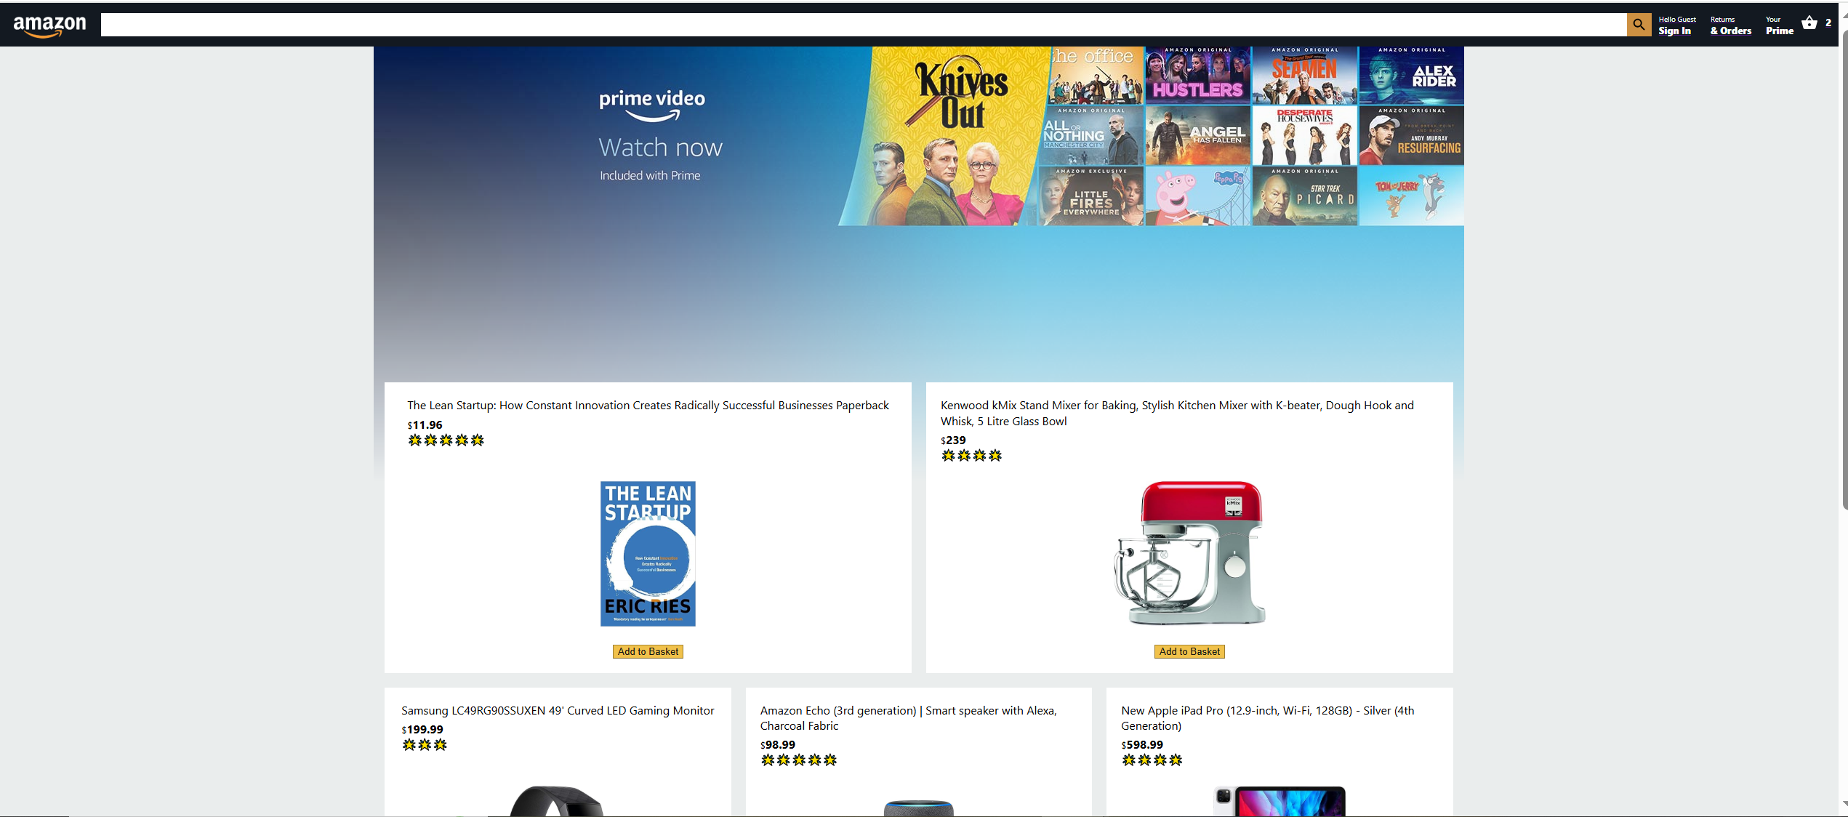Click the Star Trek Picard tile
This screenshot has width=1848, height=817.
click(x=1304, y=196)
